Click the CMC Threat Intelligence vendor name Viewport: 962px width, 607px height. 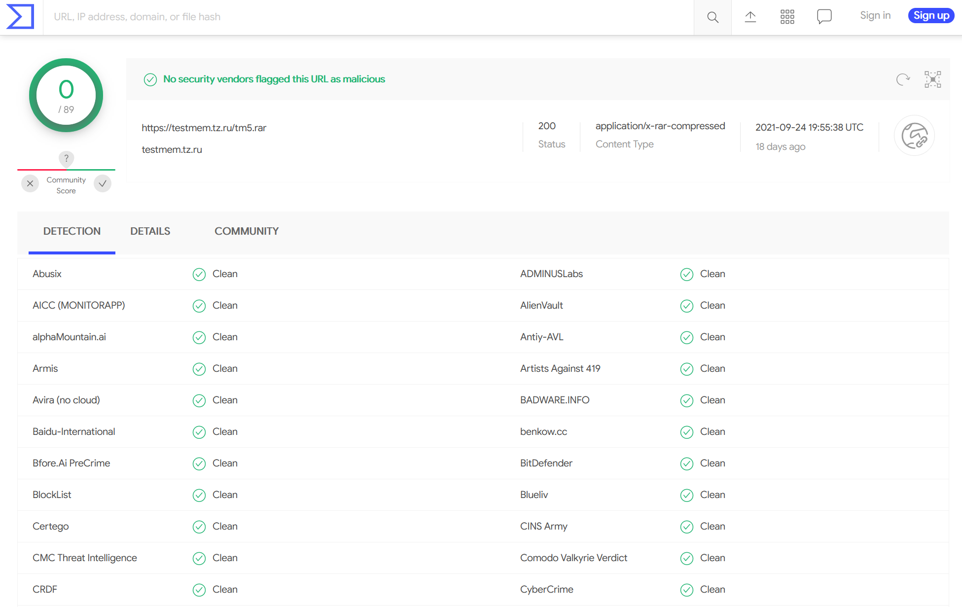pos(85,558)
